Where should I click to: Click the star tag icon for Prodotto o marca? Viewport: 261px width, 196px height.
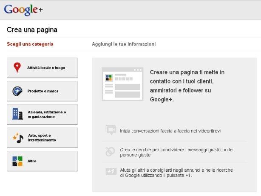17,91
